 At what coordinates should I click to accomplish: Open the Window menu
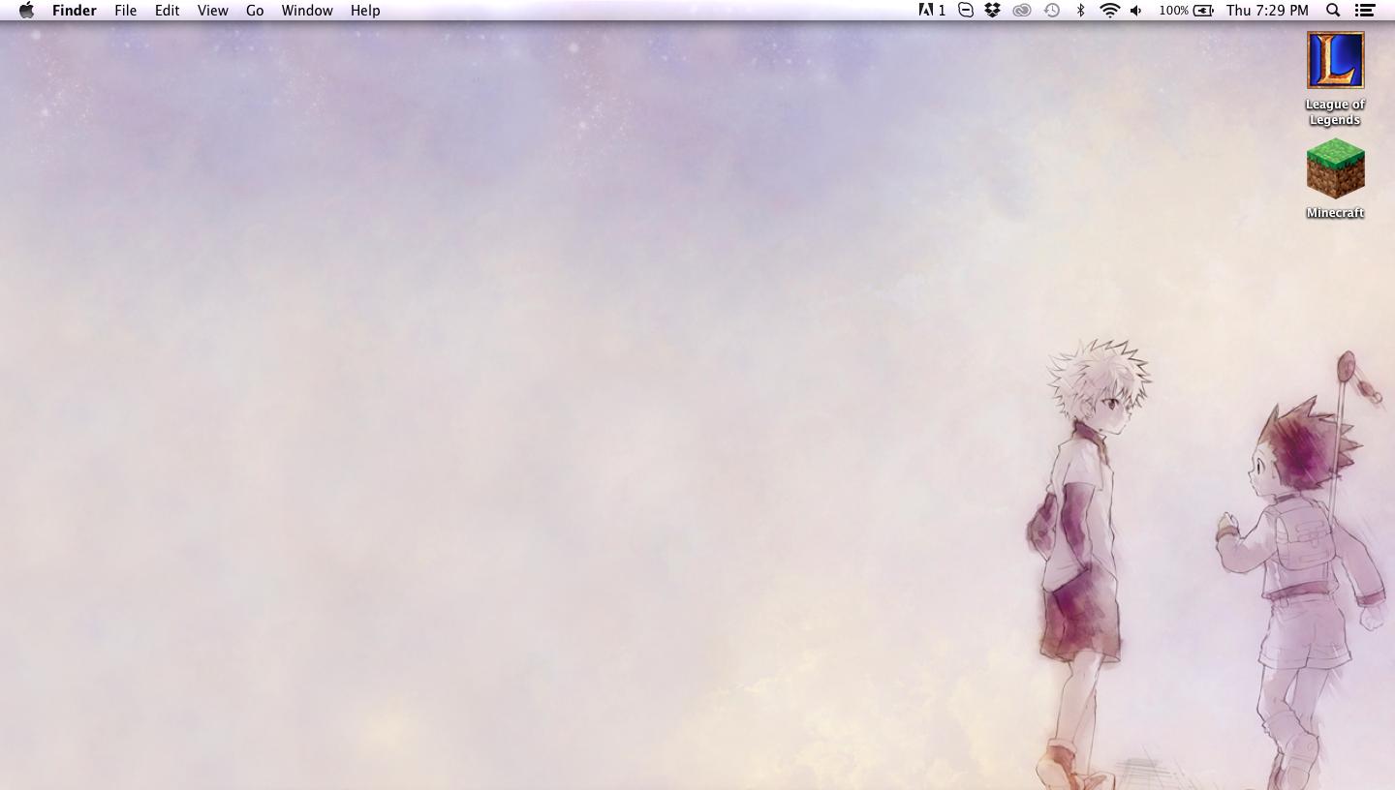[307, 11]
